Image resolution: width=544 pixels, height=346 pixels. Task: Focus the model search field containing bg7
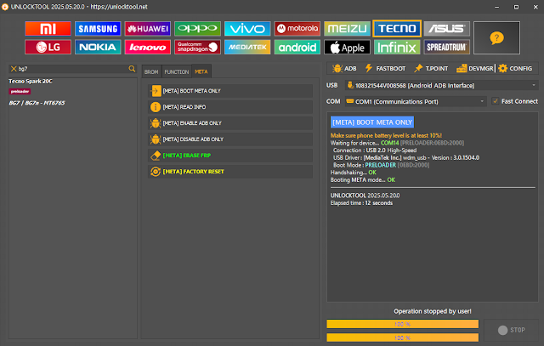72,69
